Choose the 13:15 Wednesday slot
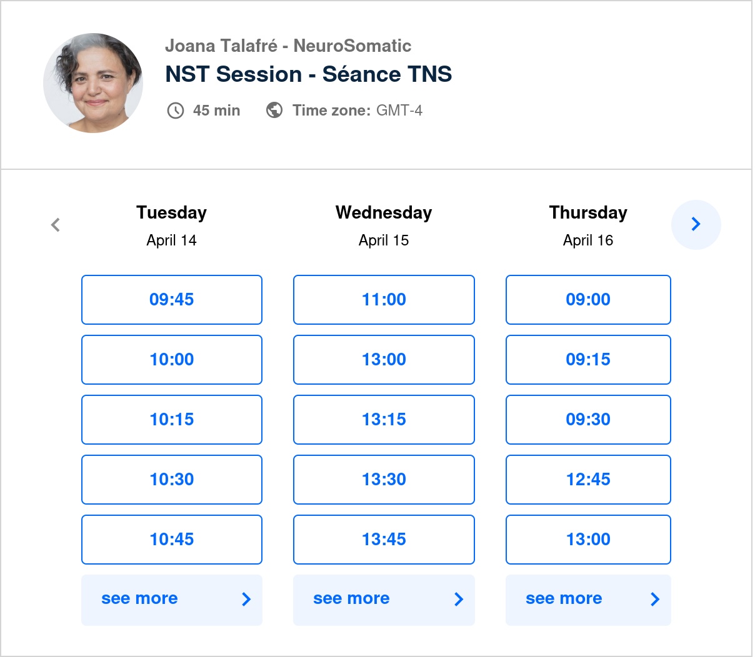 click(384, 420)
